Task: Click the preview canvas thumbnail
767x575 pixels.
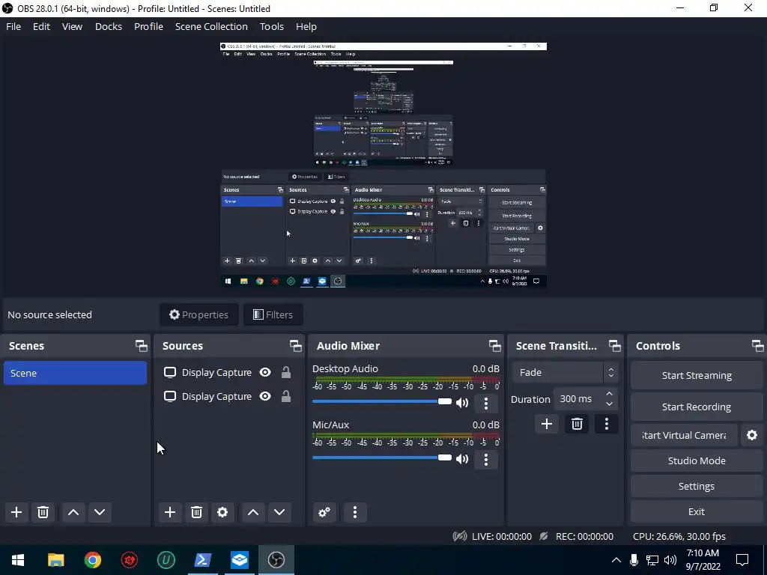Action: [383, 165]
